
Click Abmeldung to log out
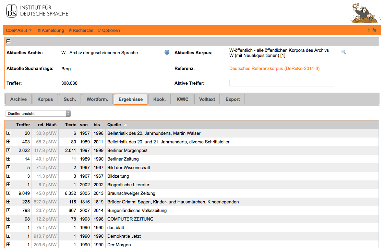(51, 31)
